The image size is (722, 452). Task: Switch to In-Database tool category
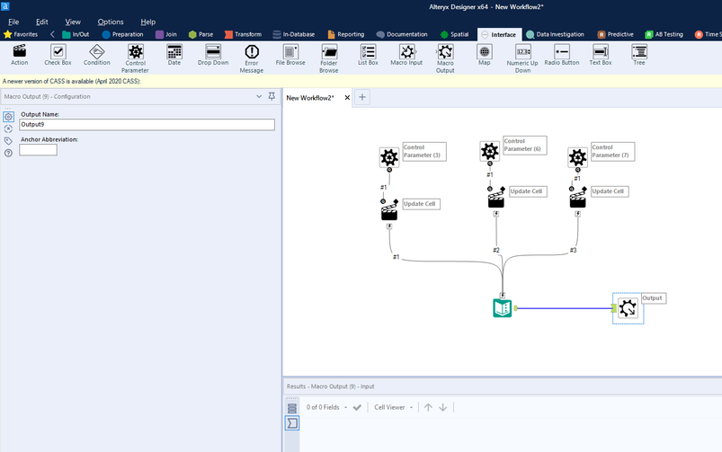[x=294, y=34]
